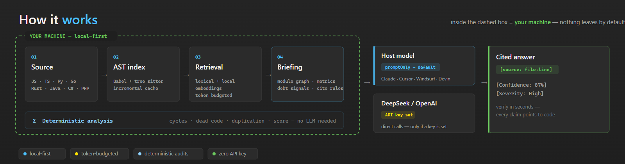
Task: Click 'debt signals · cite rules' text
Action: 310,88
